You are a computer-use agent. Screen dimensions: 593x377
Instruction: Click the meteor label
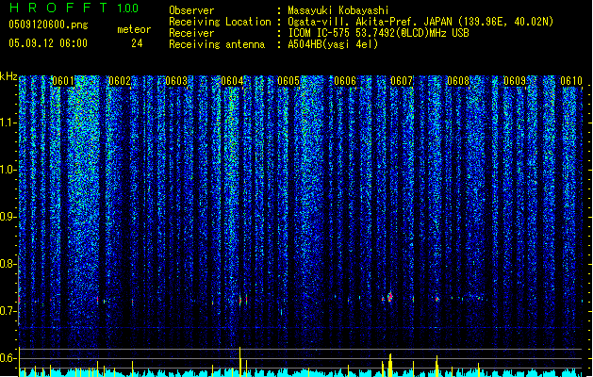click(134, 29)
